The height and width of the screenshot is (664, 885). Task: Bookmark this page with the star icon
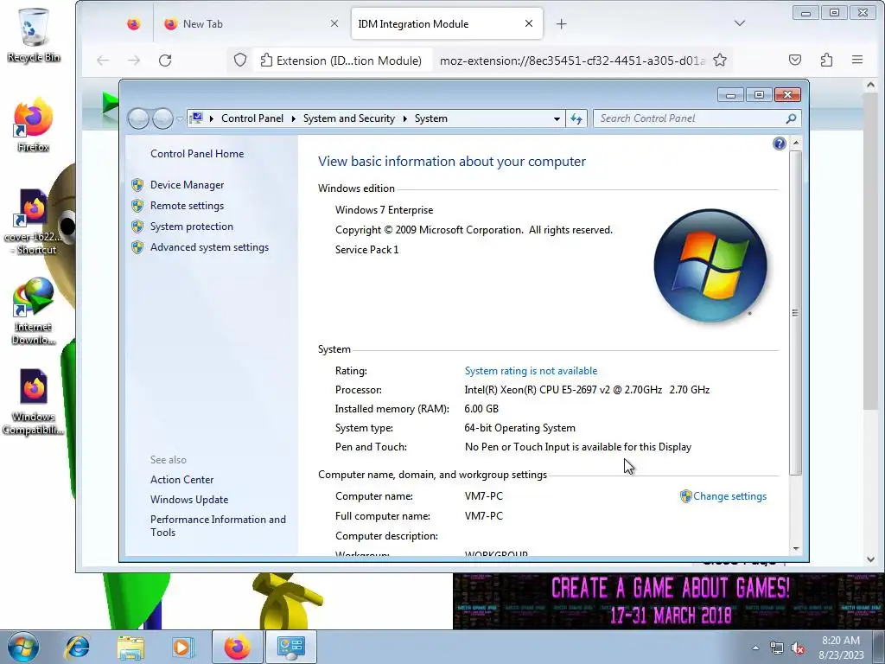720,60
